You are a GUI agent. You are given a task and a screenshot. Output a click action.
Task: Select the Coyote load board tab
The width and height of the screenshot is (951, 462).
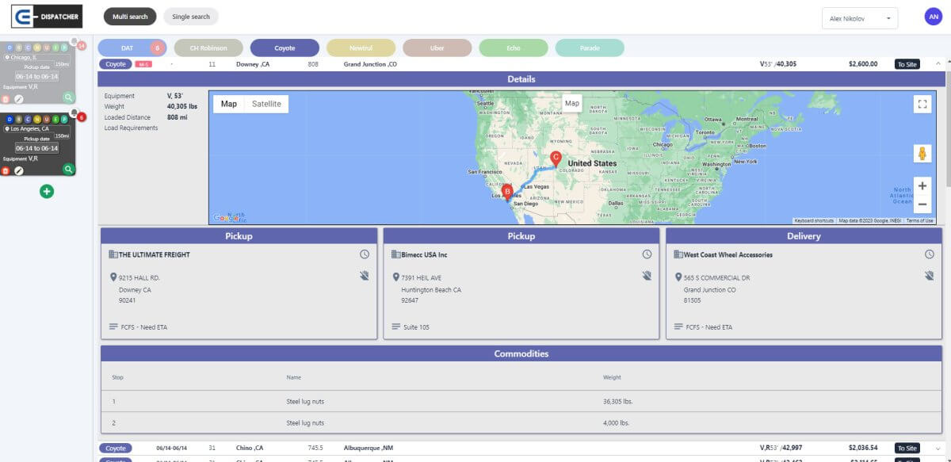pos(285,48)
